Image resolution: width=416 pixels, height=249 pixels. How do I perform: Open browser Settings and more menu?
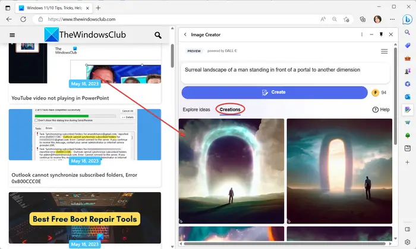click(x=392, y=20)
